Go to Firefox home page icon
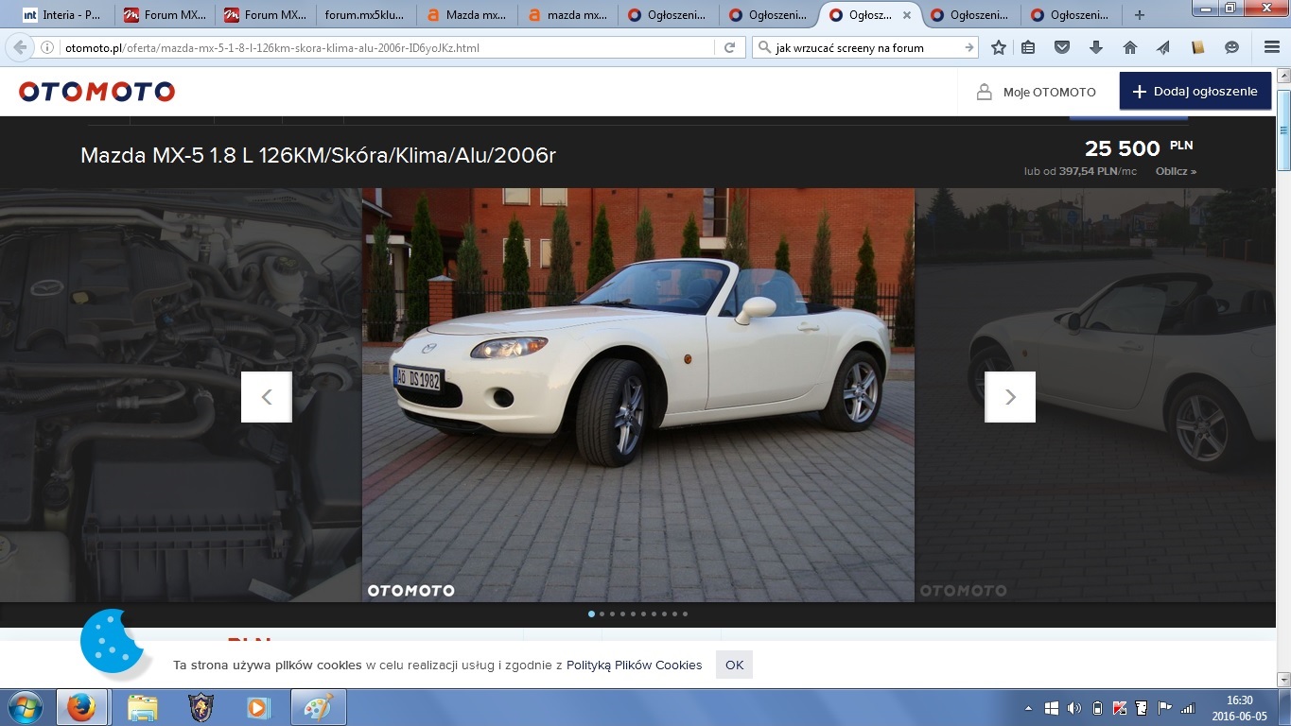The width and height of the screenshot is (1291, 726). (1129, 47)
